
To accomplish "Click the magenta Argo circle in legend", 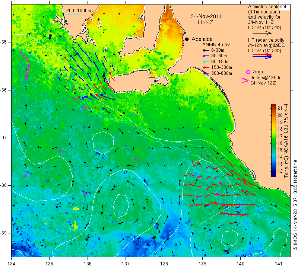I will (248, 72).
